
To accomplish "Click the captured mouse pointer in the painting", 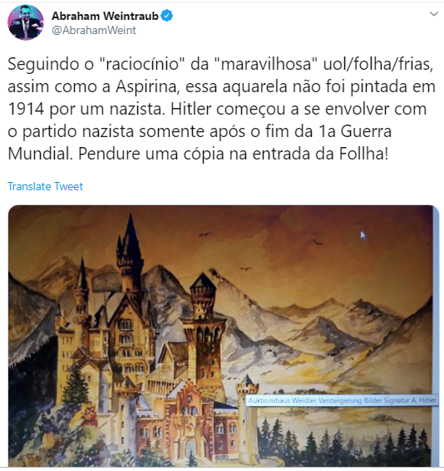I will [363, 236].
